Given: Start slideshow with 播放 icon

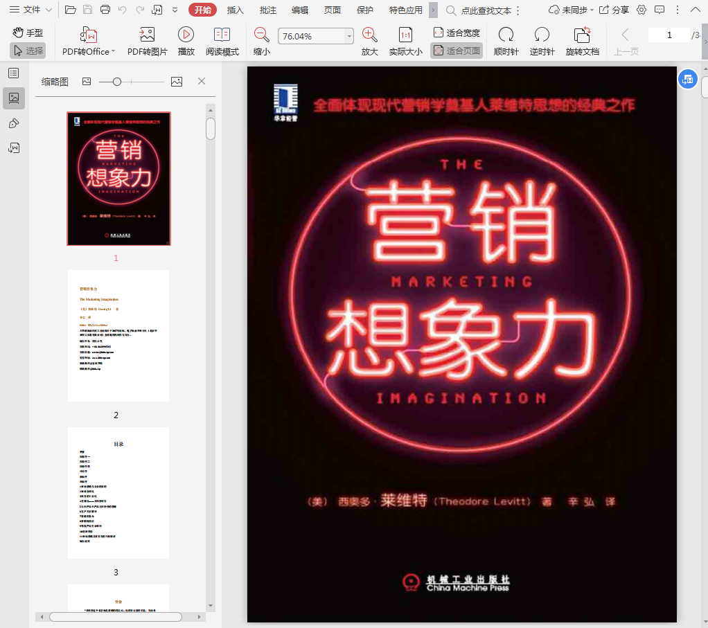Looking at the screenshot, I should click(186, 35).
